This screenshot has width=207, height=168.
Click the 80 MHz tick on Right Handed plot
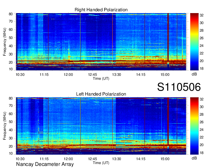tap(11, 14)
